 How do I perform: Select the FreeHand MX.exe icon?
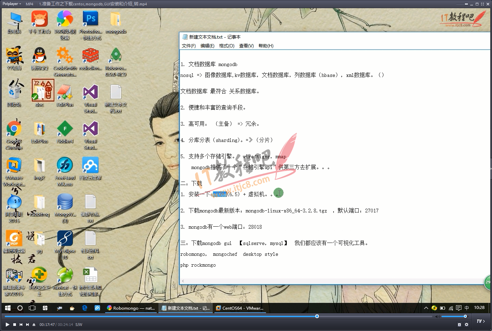65,172
